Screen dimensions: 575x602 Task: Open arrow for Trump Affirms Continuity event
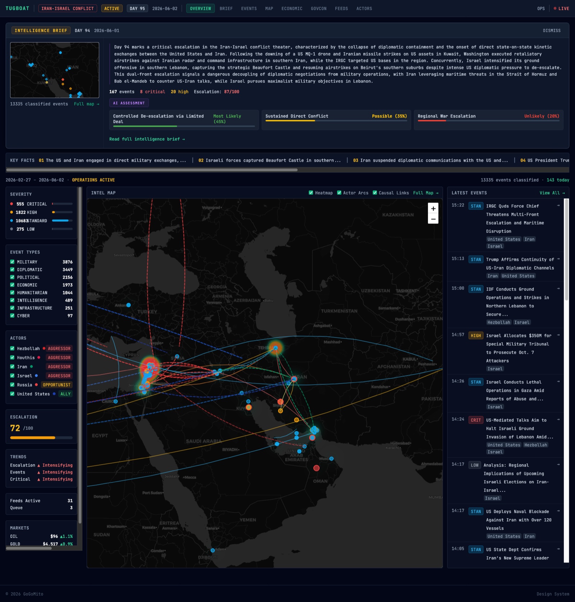pyautogui.click(x=558, y=259)
